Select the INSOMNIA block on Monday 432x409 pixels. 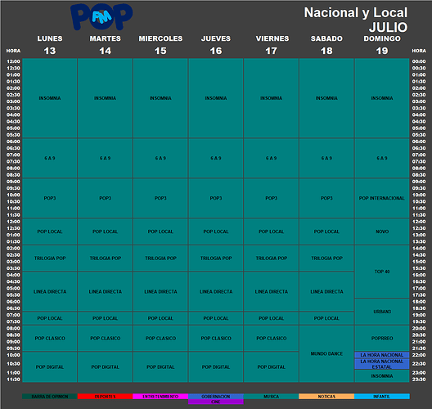[50, 98]
